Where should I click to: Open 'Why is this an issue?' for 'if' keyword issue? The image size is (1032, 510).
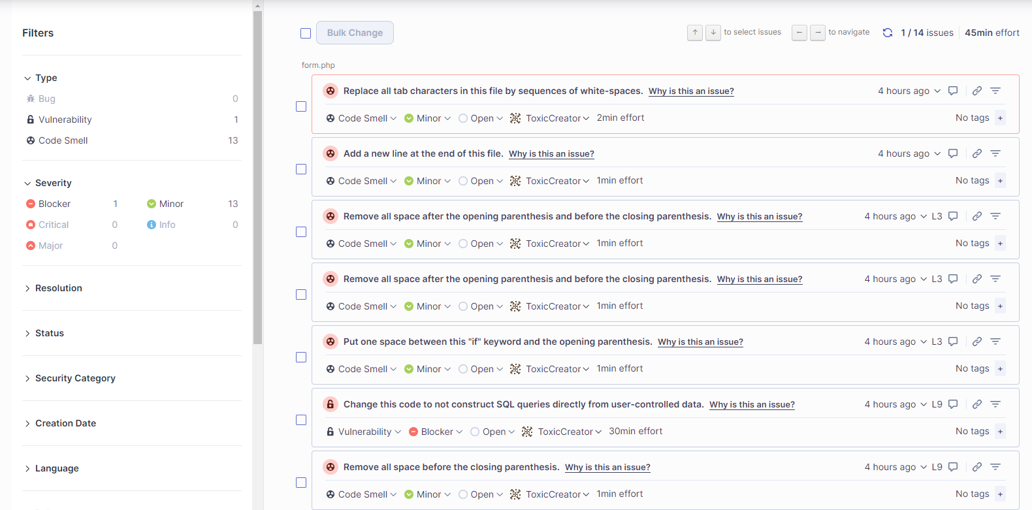[700, 342]
